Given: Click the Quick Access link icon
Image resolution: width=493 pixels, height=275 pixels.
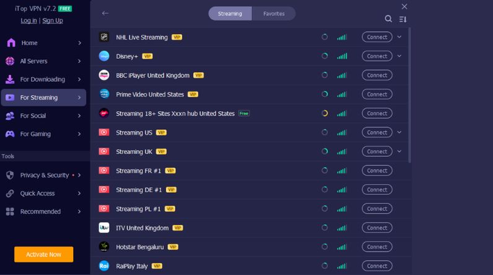Looking at the screenshot, I should point(10,193).
